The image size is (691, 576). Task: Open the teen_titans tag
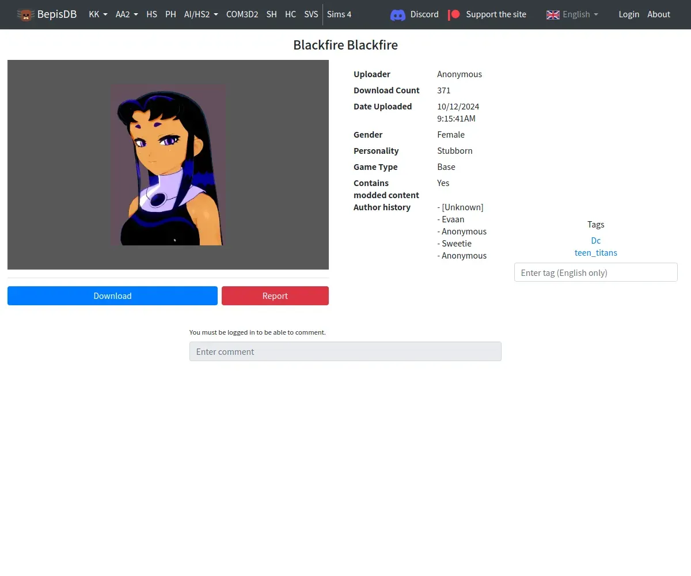point(596,253)
